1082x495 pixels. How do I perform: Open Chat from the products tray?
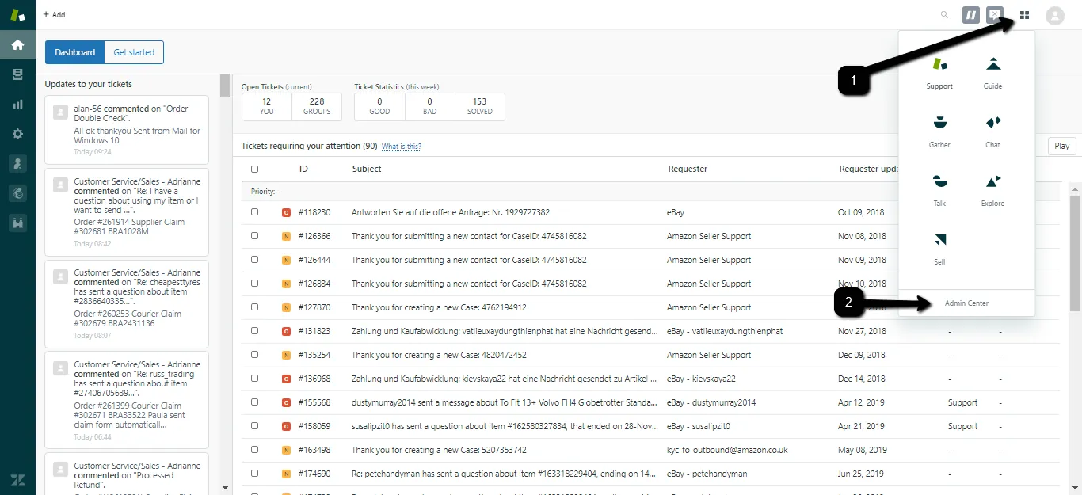coord(992,131)
